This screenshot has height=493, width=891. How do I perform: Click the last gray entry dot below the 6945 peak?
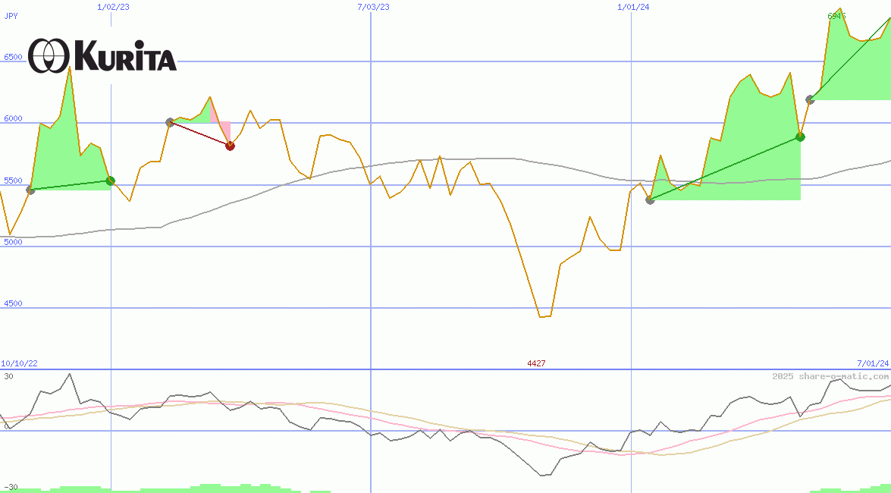tap(811, 99)
